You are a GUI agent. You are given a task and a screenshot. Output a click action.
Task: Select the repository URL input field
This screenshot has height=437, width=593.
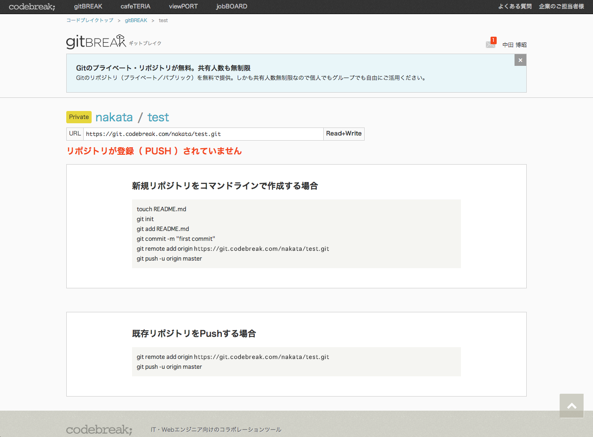coord(202,134)
